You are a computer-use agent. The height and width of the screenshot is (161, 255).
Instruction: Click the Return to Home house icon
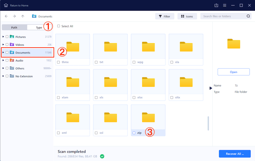tap(6, 5)
